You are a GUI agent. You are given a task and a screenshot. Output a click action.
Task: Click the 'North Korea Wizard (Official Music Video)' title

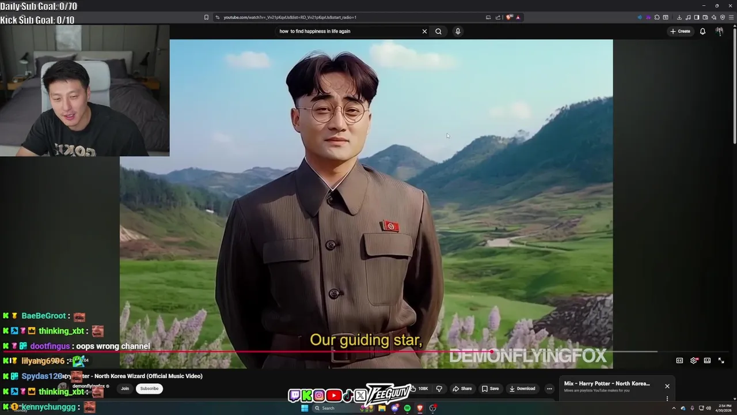[x=149, y=376]
